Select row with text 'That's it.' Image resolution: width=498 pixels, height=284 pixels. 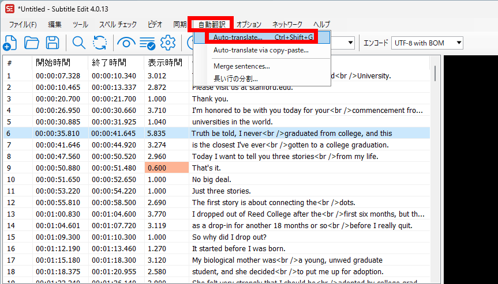coord(216,168)
